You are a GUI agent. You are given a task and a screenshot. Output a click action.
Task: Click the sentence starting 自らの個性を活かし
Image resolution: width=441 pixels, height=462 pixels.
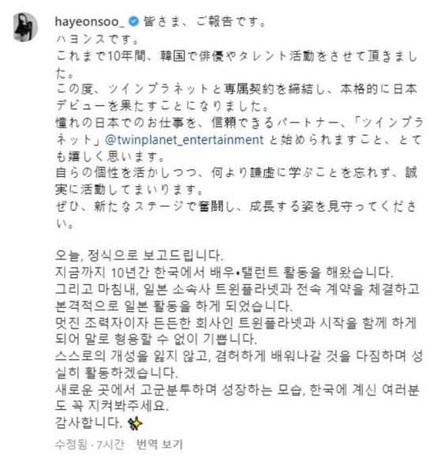coord(237,181)
